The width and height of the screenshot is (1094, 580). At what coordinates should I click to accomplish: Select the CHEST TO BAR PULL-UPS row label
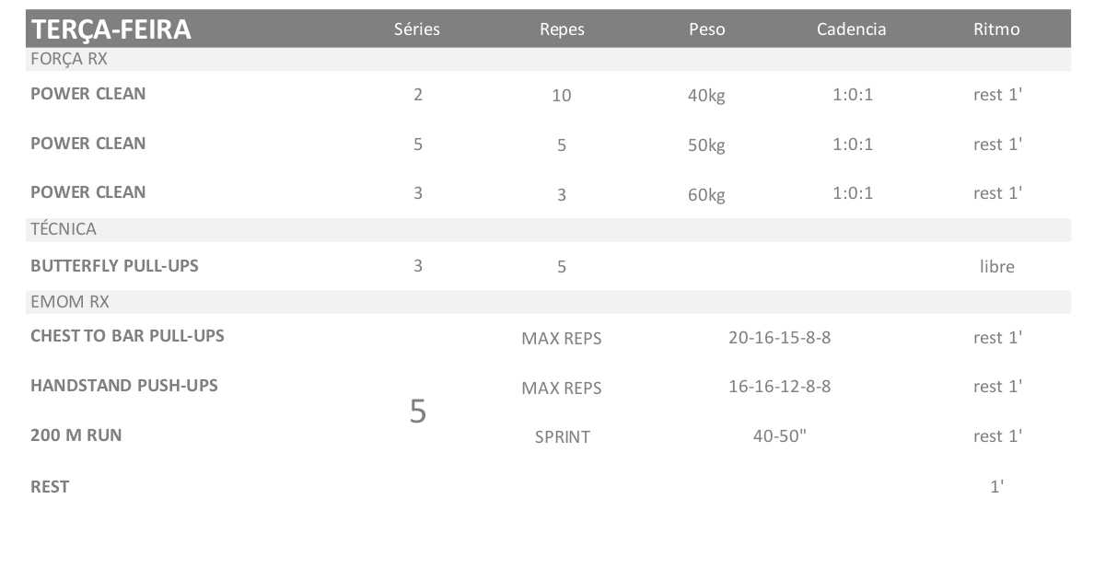click(127, 336)
